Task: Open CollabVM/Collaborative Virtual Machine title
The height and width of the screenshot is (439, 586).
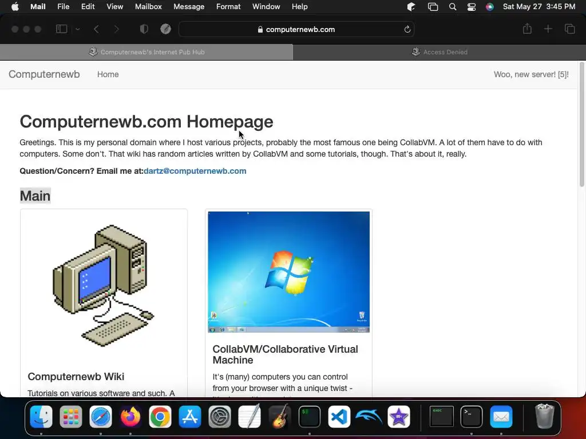Action: 285,354
